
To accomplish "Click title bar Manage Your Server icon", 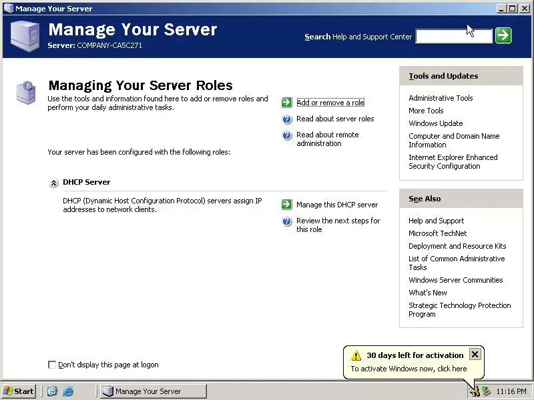I will 8,8.
